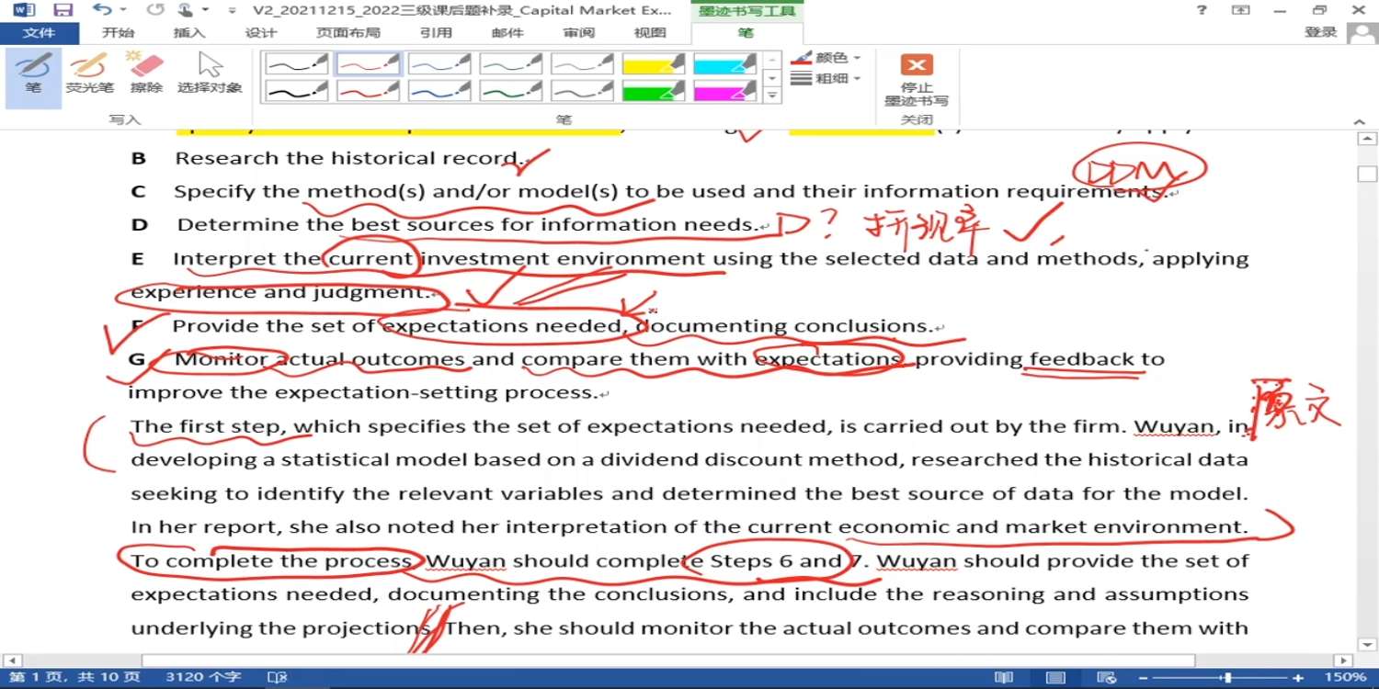Switch to the 审阅 Review ribbon tab
Viewport: 1379px width, 689px height.
(x=579, y=33)
